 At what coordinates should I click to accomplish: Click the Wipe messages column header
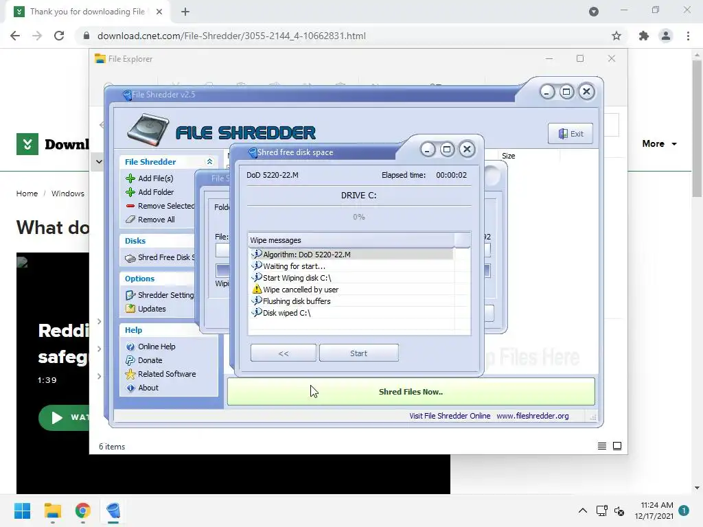click(x=351, y=240)
